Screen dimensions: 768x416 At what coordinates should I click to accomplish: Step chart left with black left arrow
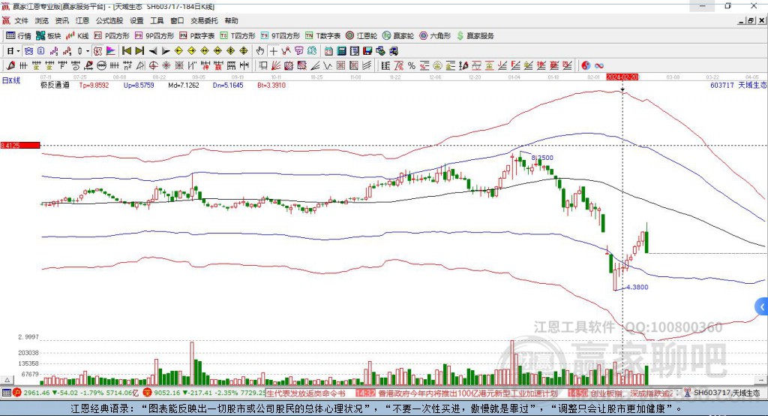pyautogui.click(x=153, y=51)
